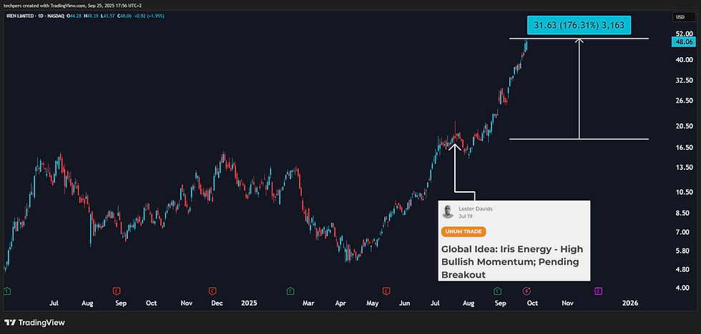Viewport: 701px width, 334px height.
Task: Click the leftmost red earnings marker
Action: click(x=116, y=290)
